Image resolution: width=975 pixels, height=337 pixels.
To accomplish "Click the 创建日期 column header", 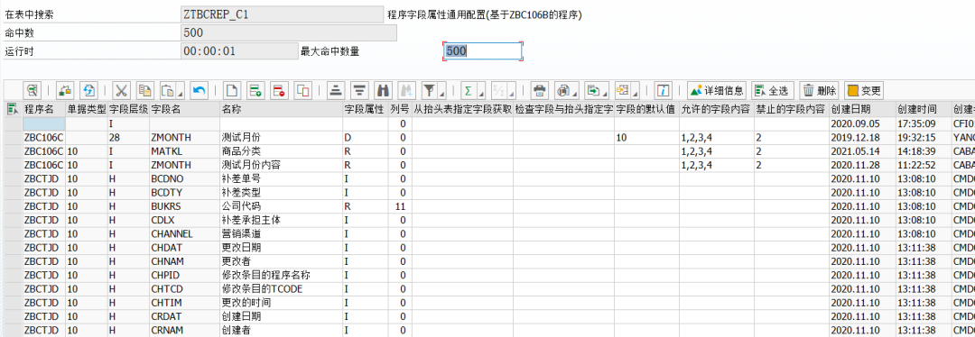I will (862, 109).
